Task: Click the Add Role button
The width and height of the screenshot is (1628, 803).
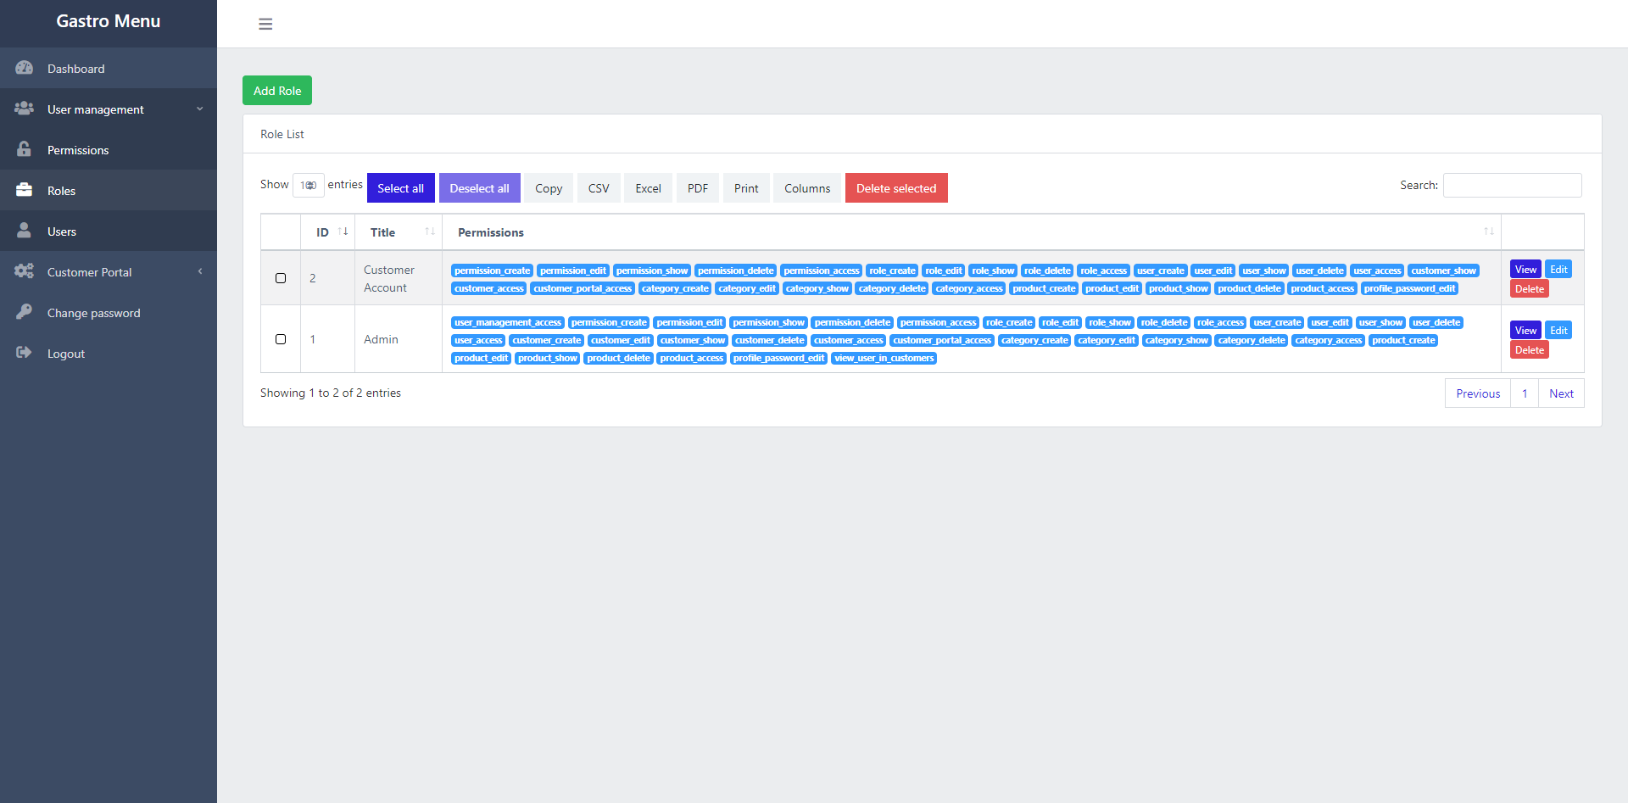Action: [x=276, y=90]
